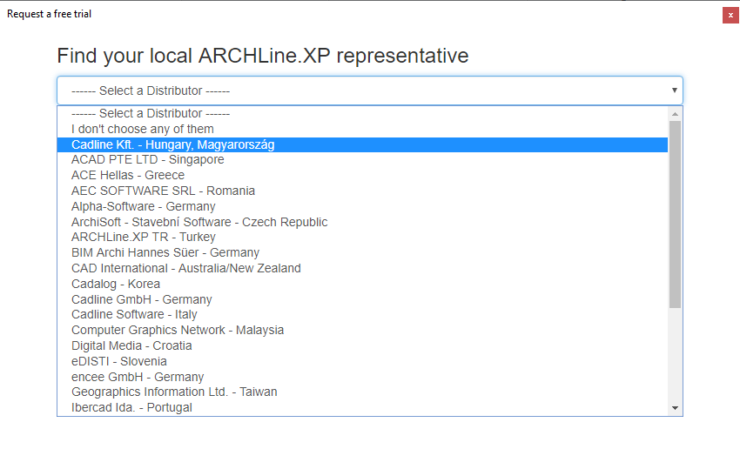The width and height of the screenshot is (740, 449).
Task: Choose BIM Archi Hannes Süer - Germany
Action: [x=165, y=252]
